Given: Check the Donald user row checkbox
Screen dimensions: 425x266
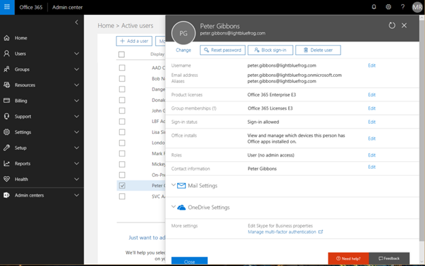Looking at the screenshot, I should 122,100.
